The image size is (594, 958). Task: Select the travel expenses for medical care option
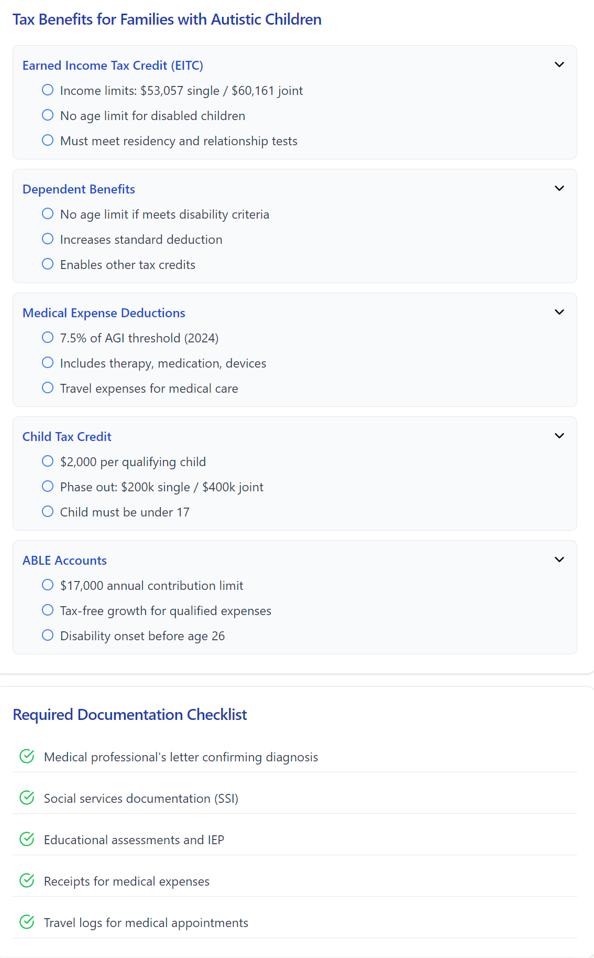point(48,387)
